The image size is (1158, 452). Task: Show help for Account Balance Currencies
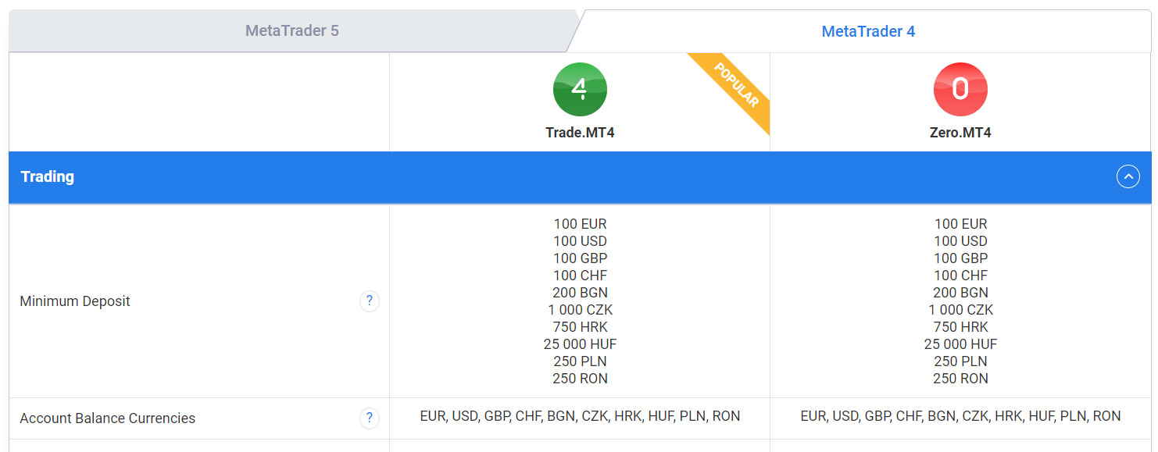370,418
